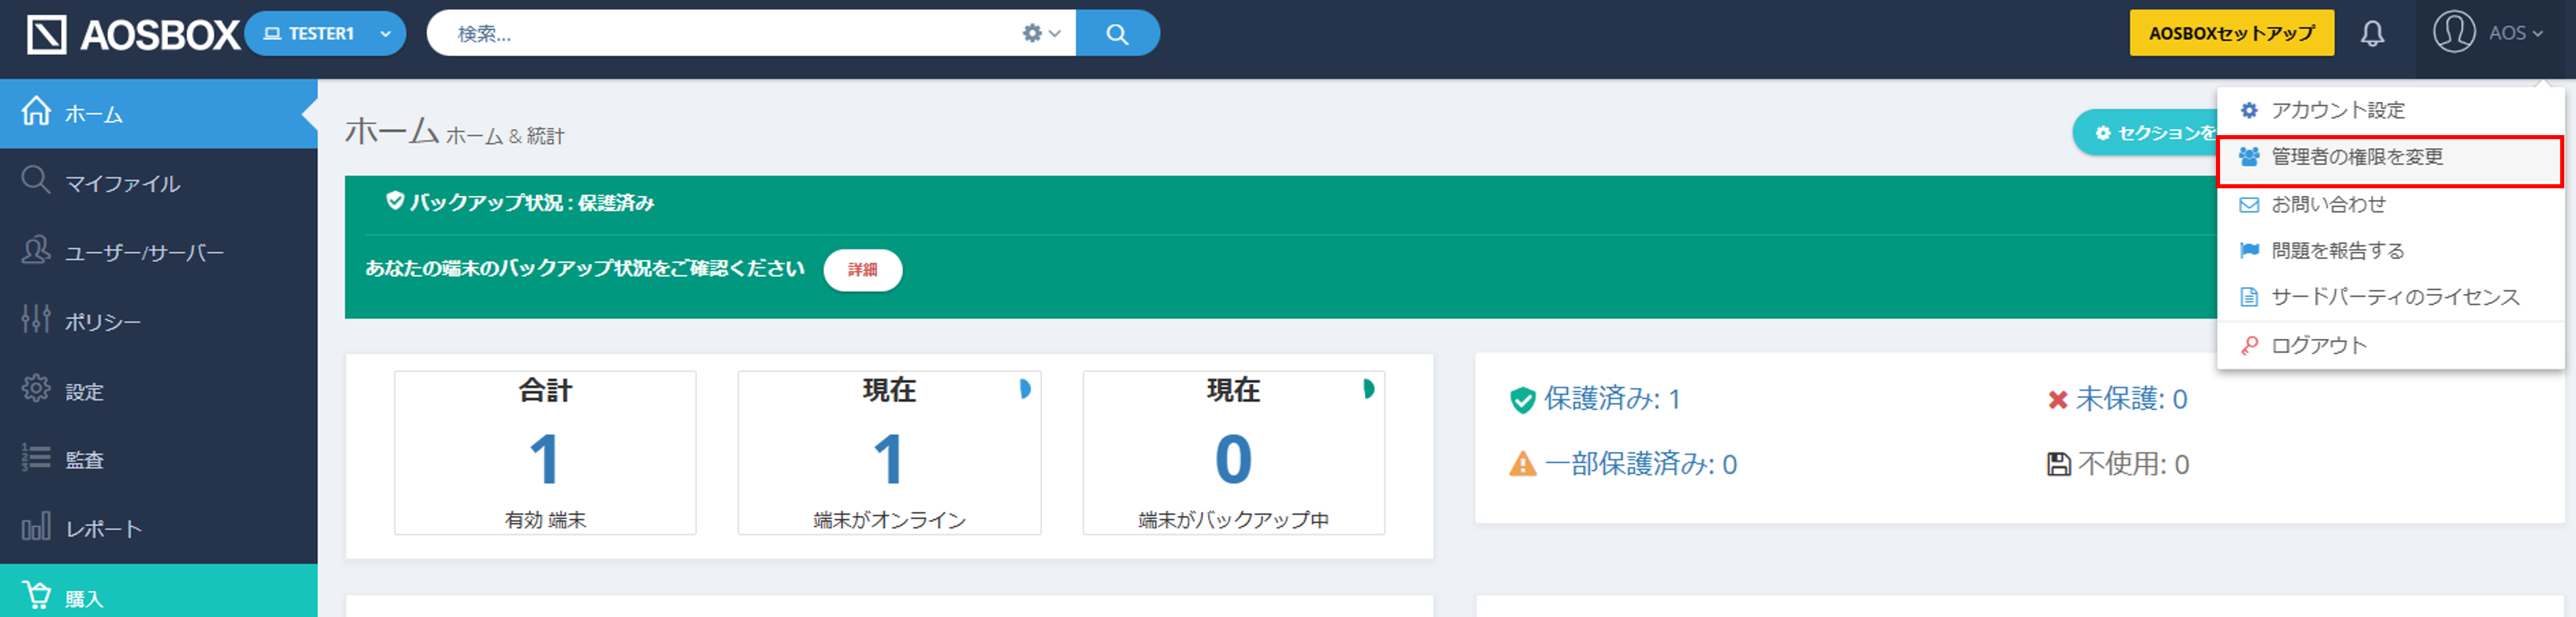Screen dimensions: 2576x617
Task: Click the shield icon in バックアップ状況 banner
Action: pyautogui.click(x=395, y=201)
